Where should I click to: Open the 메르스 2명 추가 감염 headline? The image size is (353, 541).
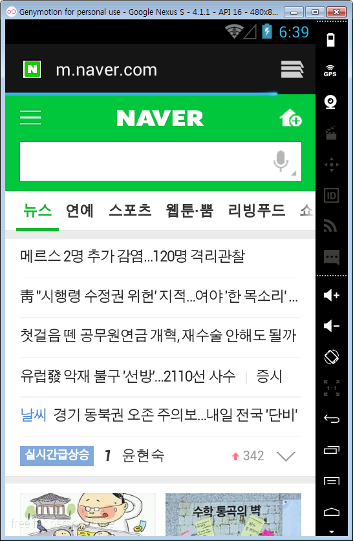(133, 256)
